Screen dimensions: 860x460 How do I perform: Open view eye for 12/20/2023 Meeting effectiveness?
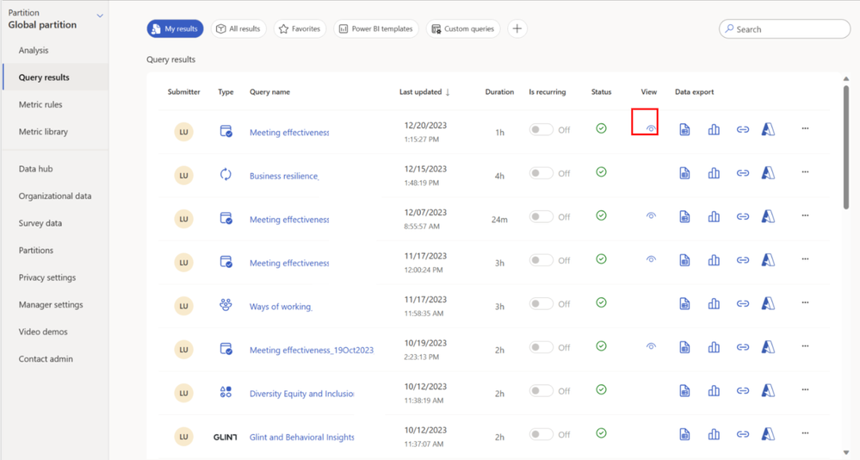pyautogui.click(x=651, y=128)
